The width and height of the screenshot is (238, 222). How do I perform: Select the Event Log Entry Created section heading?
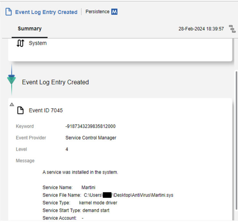(x=55, y=82)
